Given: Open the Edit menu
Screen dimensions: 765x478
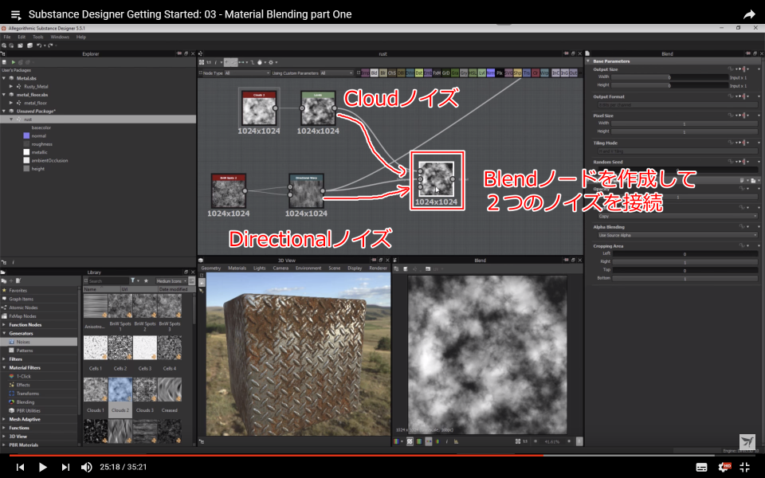Looking at the screenshot, I should coord(22,37).
